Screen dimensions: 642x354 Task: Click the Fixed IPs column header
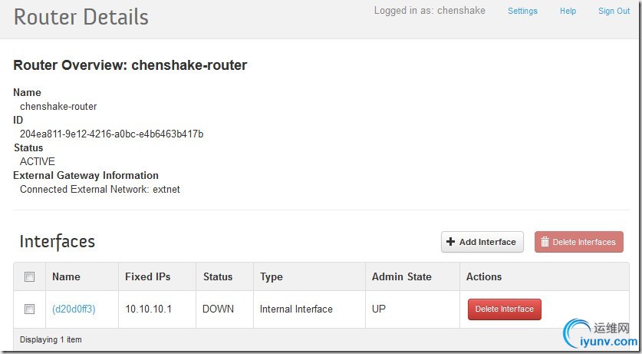pos(147,276)
